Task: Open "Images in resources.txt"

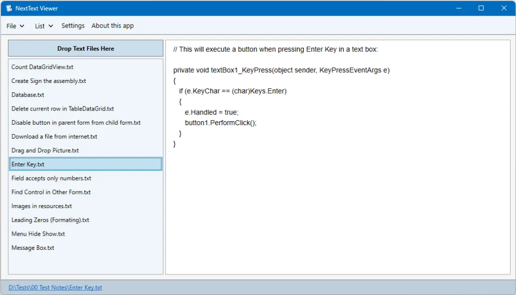Action: click(41, 206)
